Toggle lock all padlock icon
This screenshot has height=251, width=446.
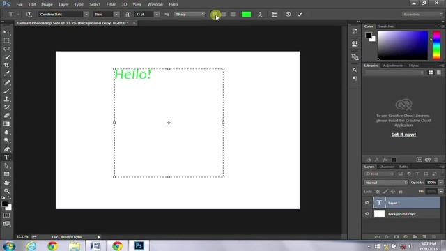coord(401,192)
